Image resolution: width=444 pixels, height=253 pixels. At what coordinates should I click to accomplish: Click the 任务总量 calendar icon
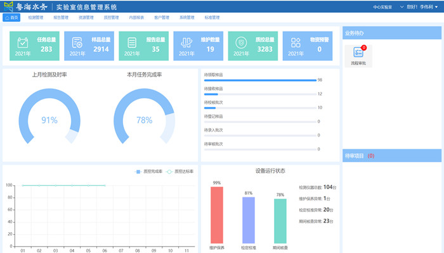23,43
